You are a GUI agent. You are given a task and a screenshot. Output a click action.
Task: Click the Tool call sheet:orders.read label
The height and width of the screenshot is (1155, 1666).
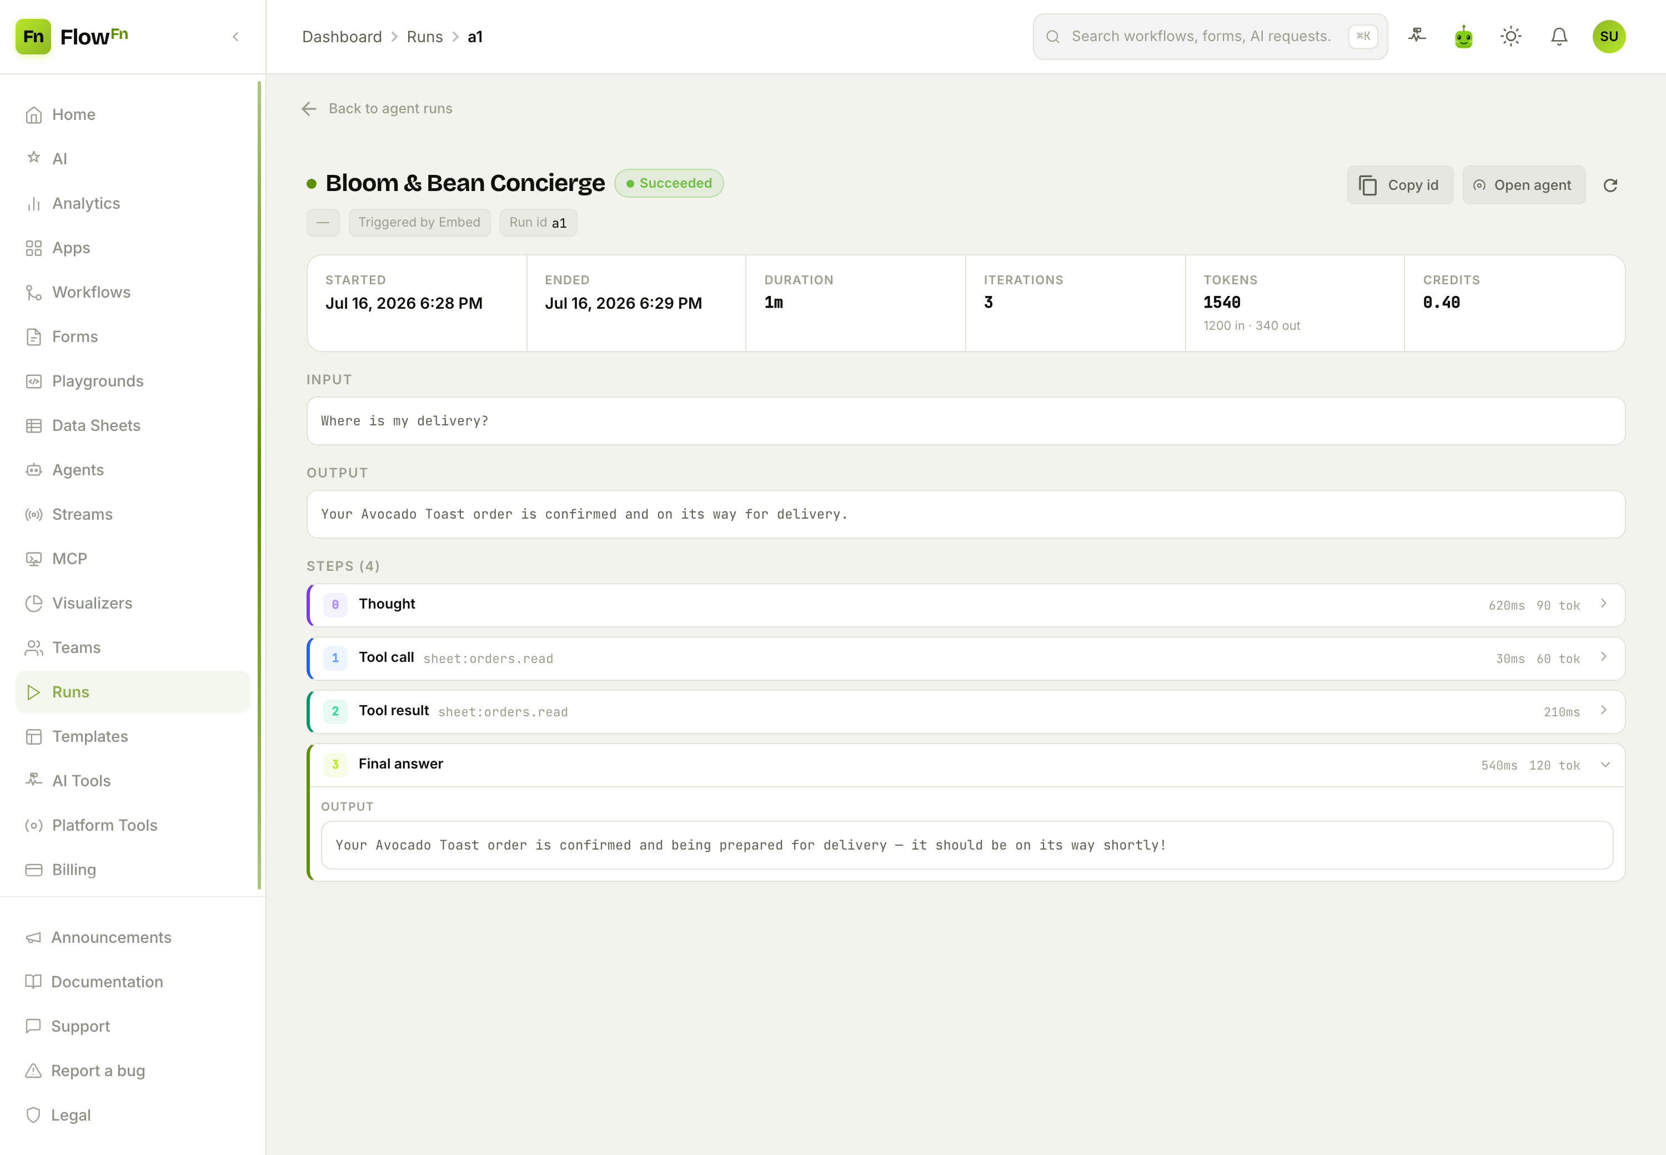[488, 659]
